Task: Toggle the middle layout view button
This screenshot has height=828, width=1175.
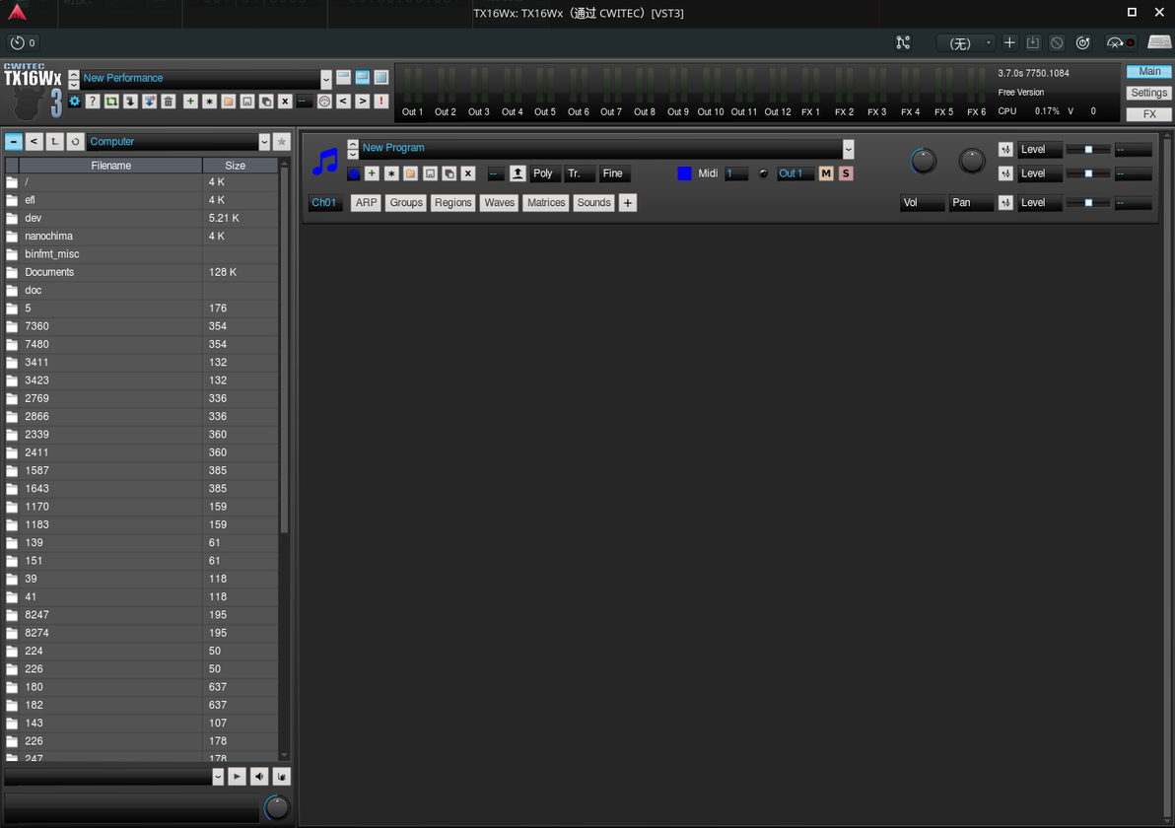Action: (x=363, y=77)
